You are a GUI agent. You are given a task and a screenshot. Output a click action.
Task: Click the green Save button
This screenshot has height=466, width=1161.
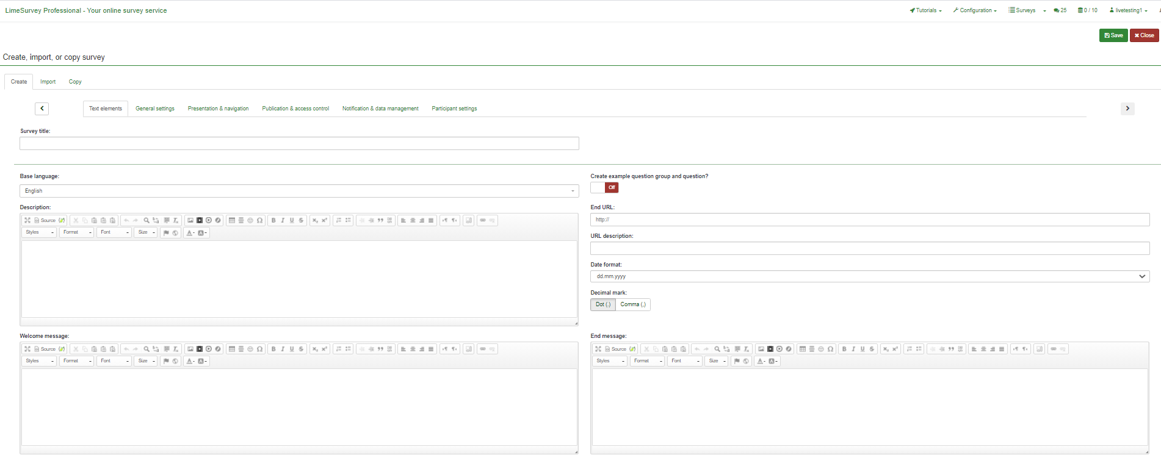coord(1113,35)
